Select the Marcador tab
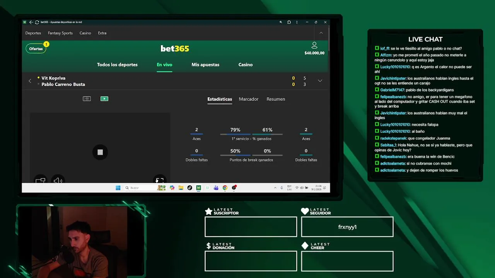The width and height of the screenshot is (495, 278). [x=249, y=99]
